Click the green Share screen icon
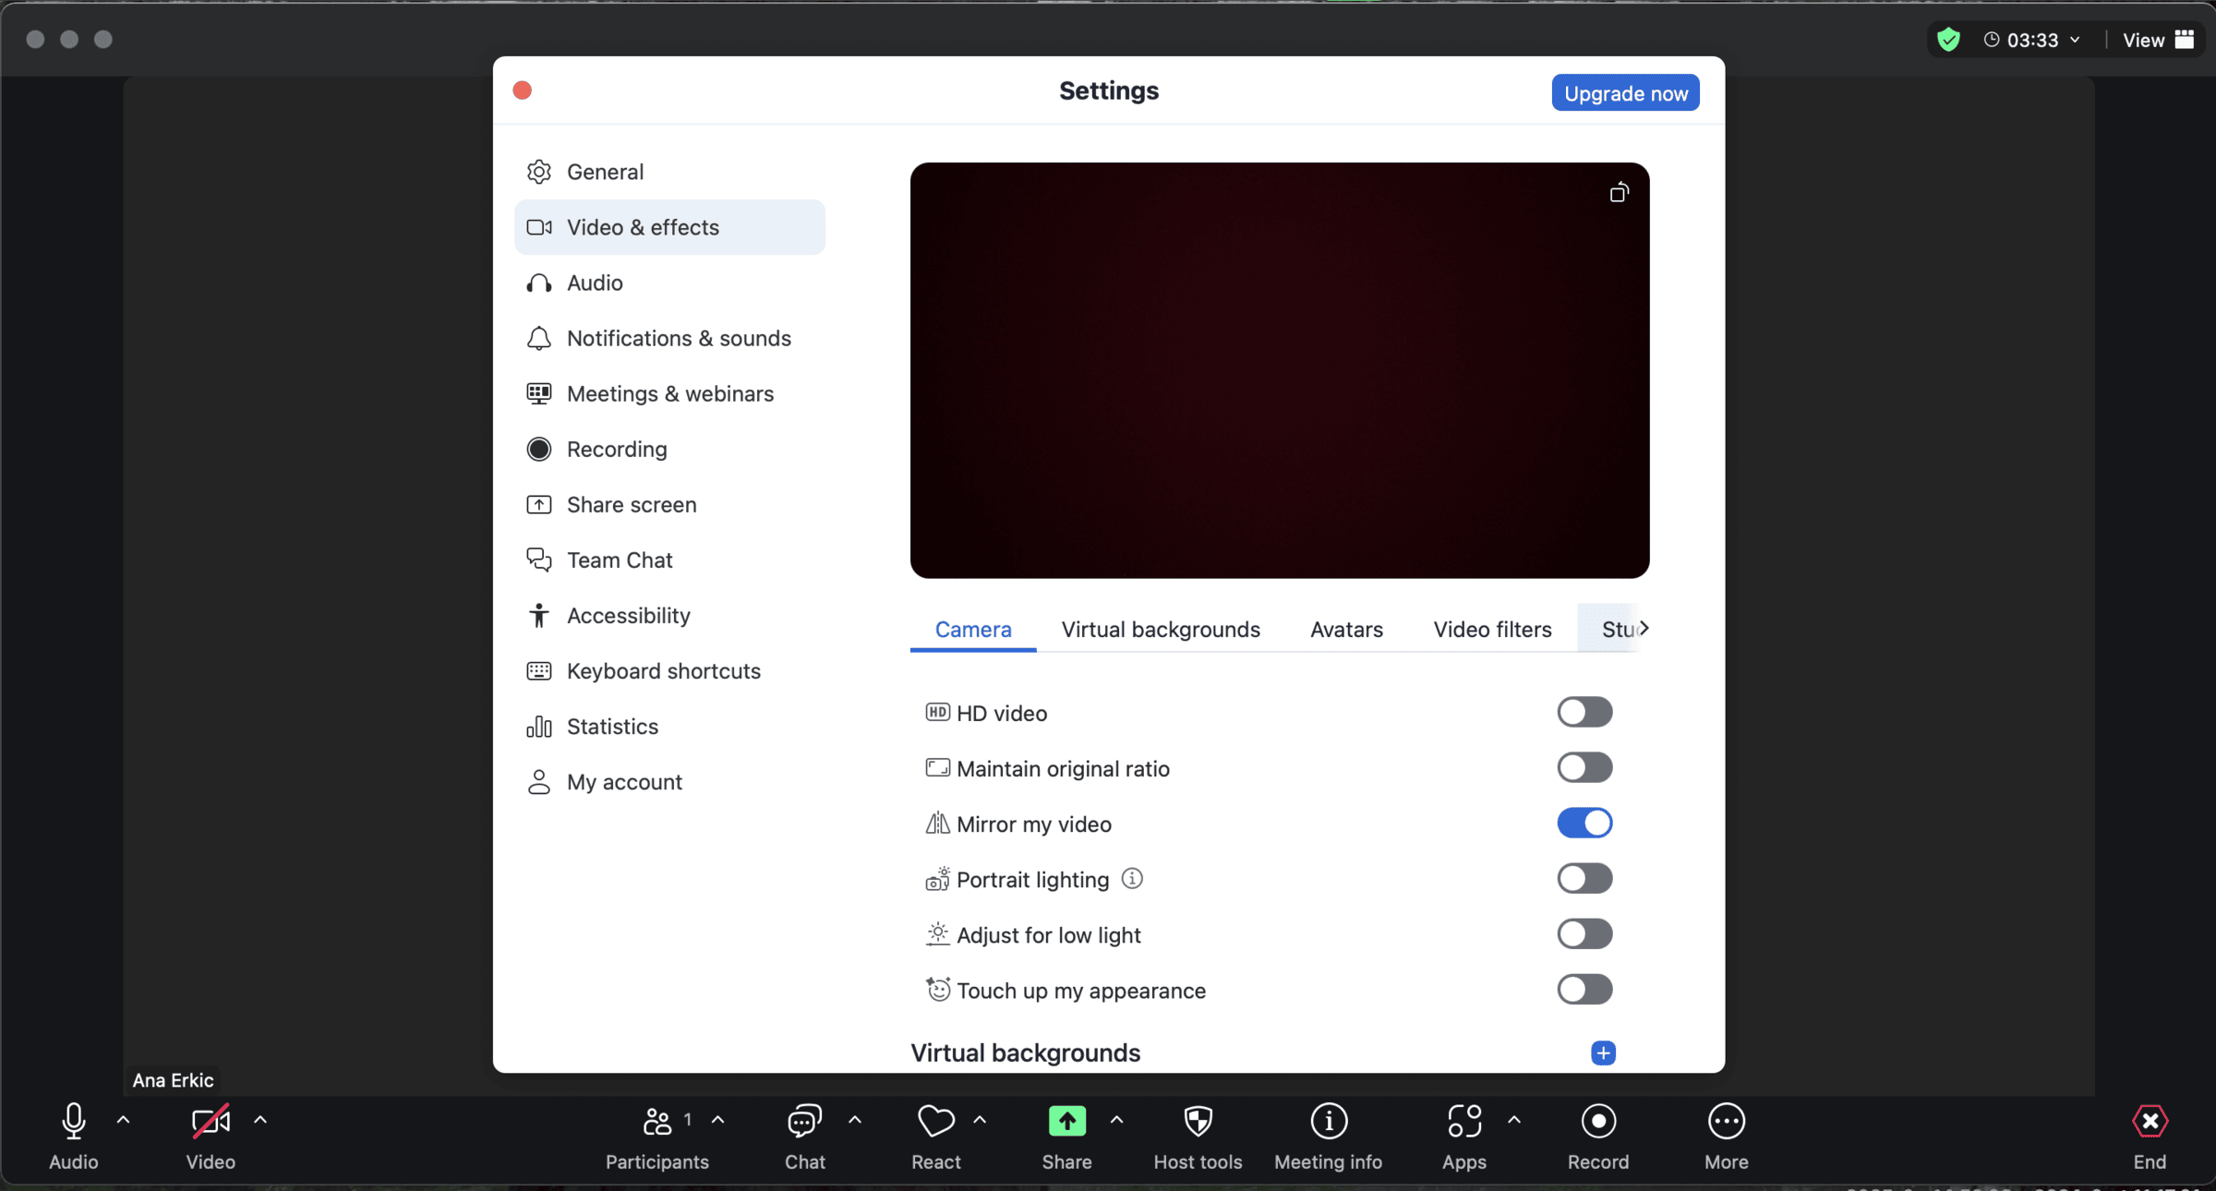 (1066, 1121)
